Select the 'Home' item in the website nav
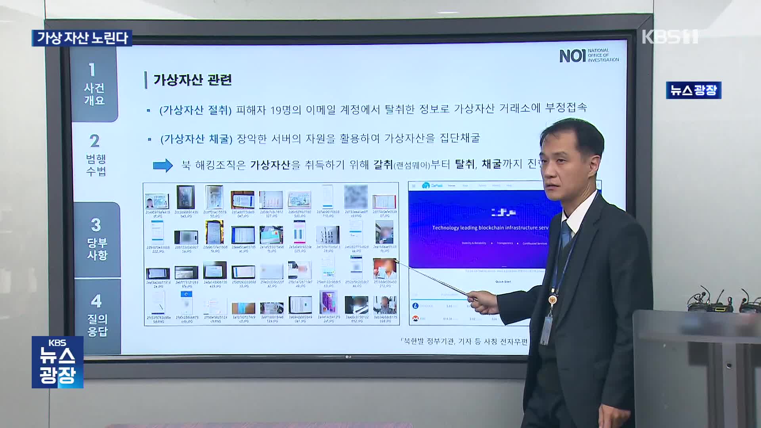The image size is (761, 428). (451, 185)
